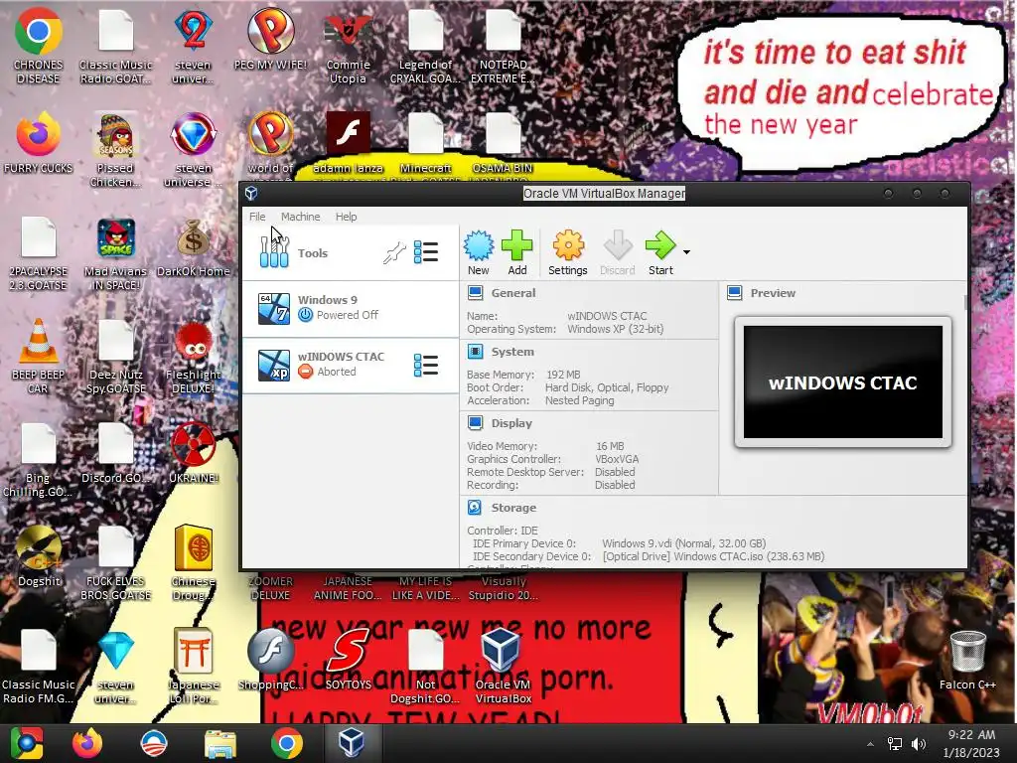The image size is (1017, 763).
Task: Select the Tools entry icon
Action: click(x=274, y=252)
